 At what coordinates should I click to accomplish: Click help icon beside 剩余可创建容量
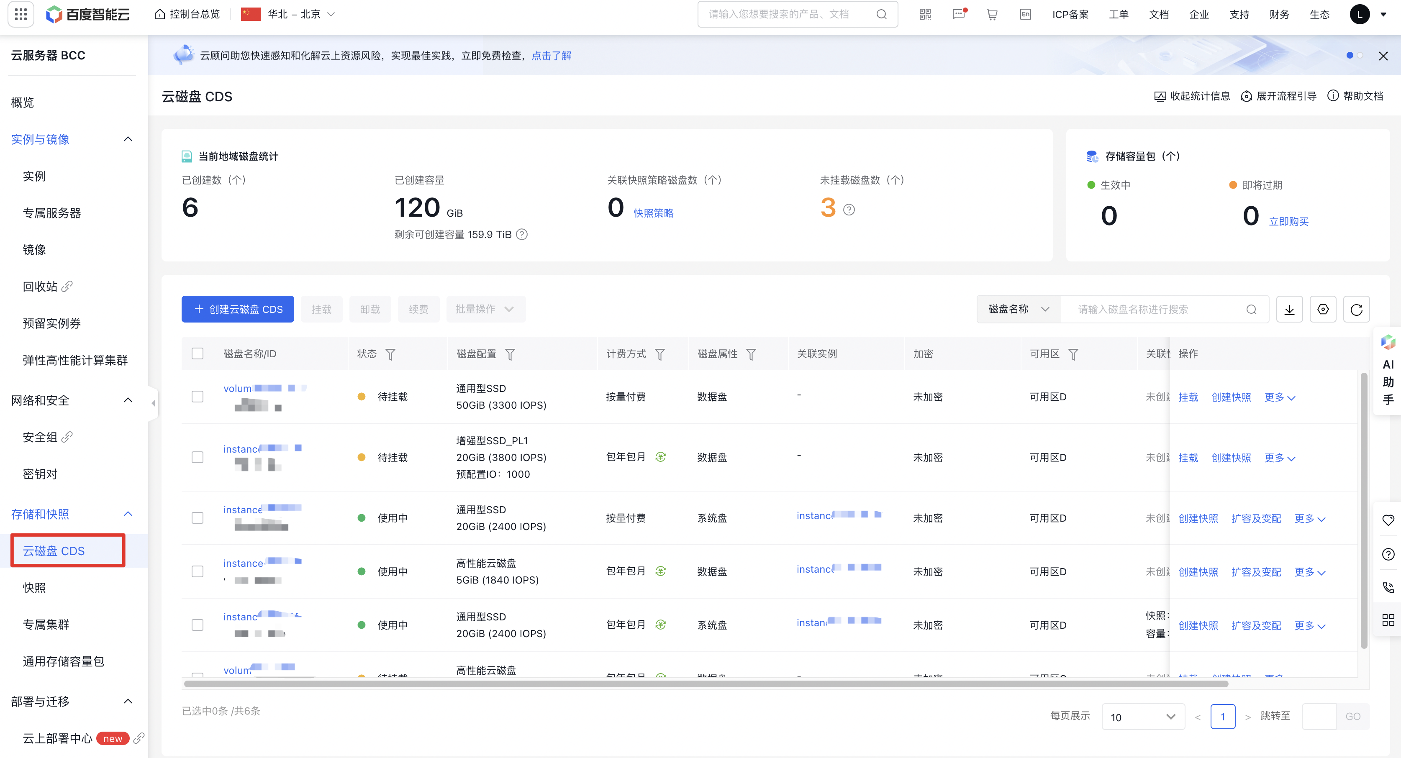pyautogui.click(x=521, y=234)
